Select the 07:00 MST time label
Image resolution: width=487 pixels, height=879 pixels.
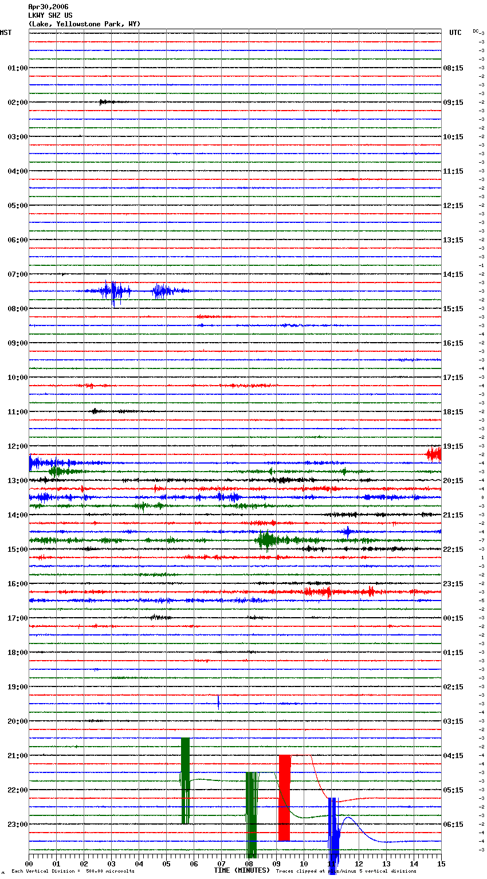18,274
